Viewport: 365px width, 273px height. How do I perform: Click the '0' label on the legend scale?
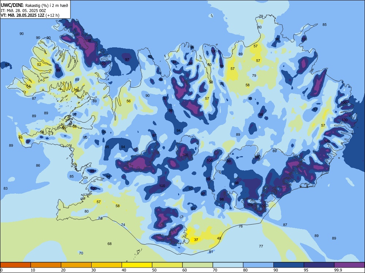point(1,270)
